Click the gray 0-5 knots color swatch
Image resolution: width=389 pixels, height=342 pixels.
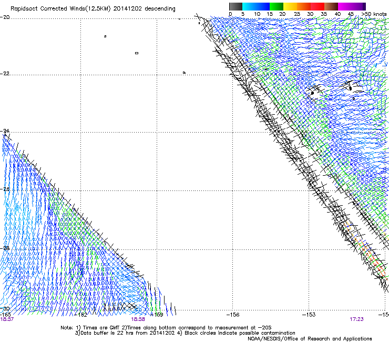pos(236,6)
